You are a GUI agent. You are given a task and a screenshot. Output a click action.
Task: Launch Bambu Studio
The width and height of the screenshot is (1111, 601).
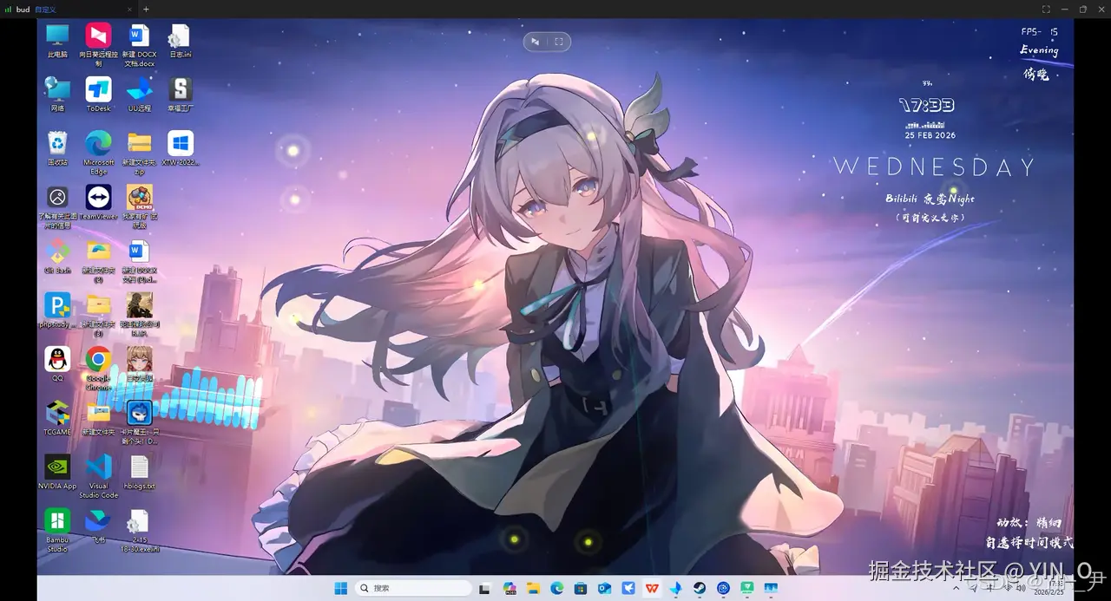56,520
